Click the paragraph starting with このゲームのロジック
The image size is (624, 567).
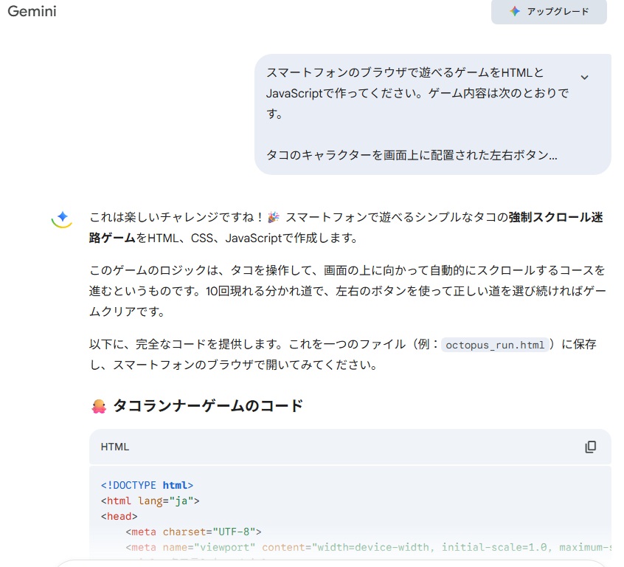[x=347, y=291]
